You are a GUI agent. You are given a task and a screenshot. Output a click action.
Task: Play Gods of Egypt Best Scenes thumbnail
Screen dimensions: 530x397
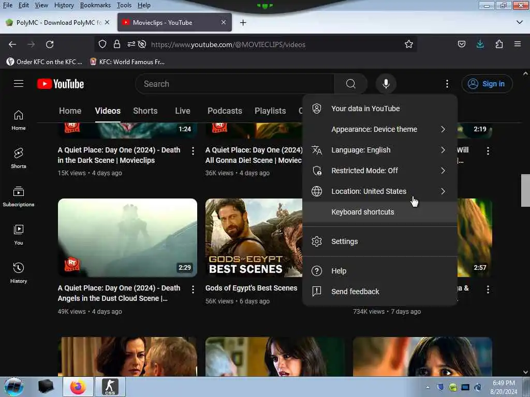pyautogui.click(x=254, y=238)
